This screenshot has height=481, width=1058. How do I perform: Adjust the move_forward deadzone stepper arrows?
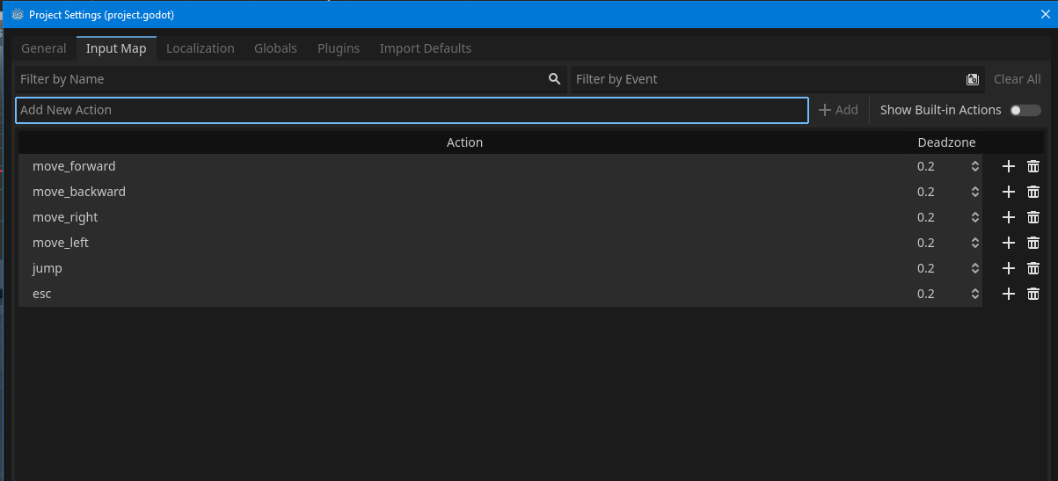[974, 167]
